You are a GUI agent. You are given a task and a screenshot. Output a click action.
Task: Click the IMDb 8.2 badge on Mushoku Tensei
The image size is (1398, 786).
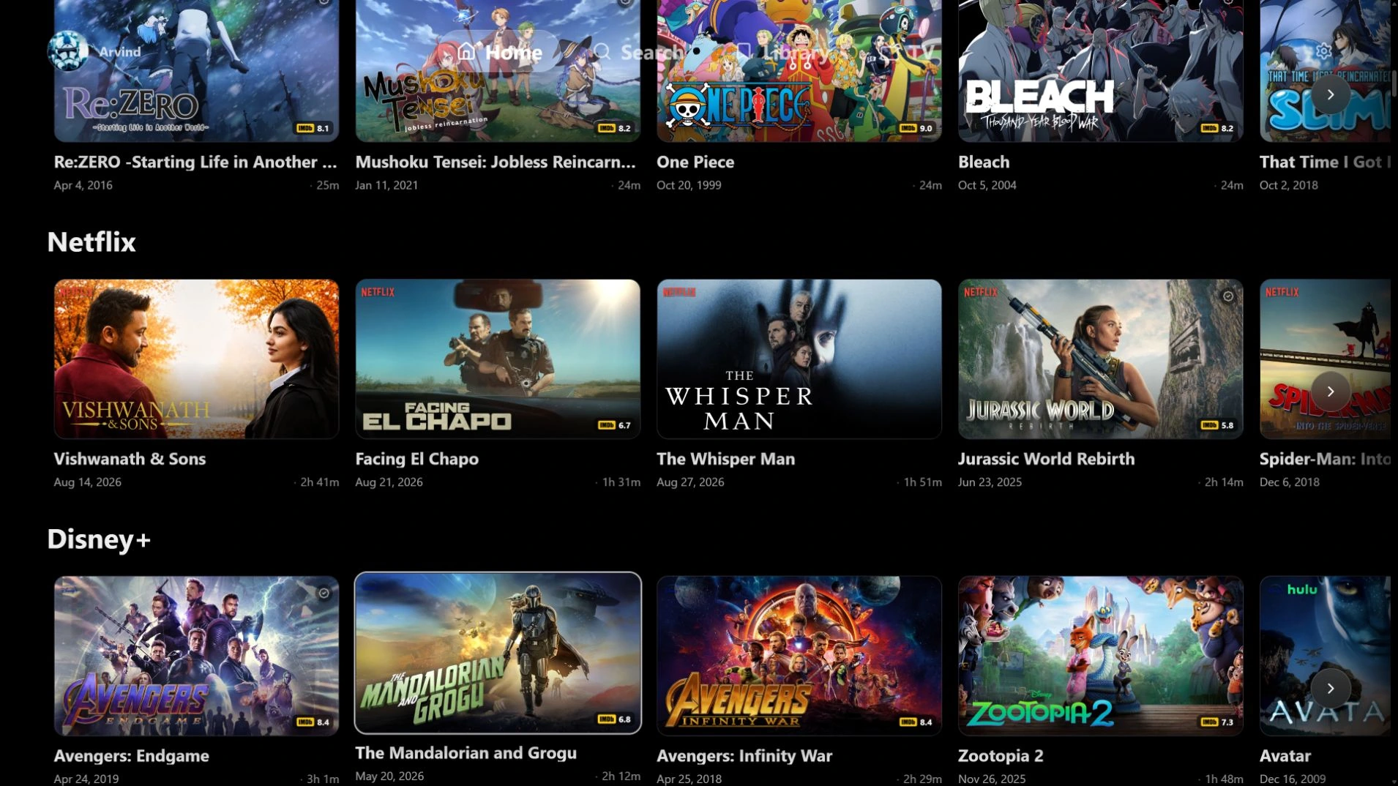[614, 128]
